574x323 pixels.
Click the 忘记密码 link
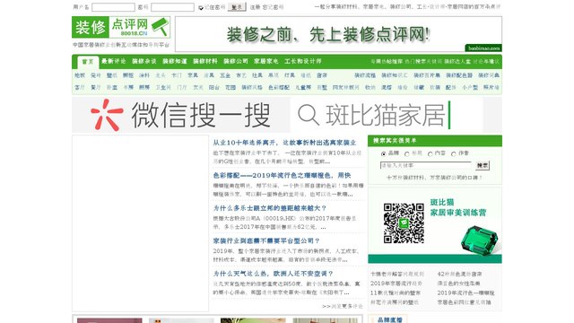(x=273, y=7)
